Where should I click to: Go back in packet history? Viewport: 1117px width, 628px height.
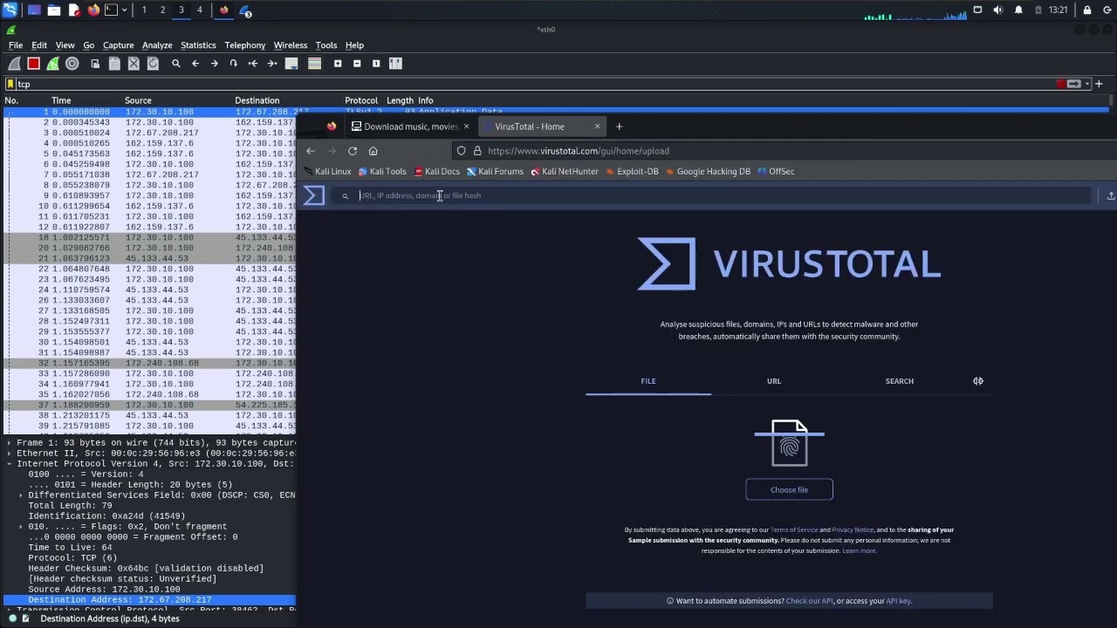195,64
